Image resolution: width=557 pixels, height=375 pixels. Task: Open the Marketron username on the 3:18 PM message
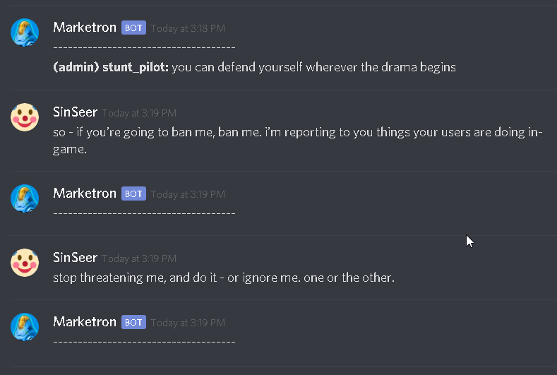pyautogui.click(x=85, y=28)
